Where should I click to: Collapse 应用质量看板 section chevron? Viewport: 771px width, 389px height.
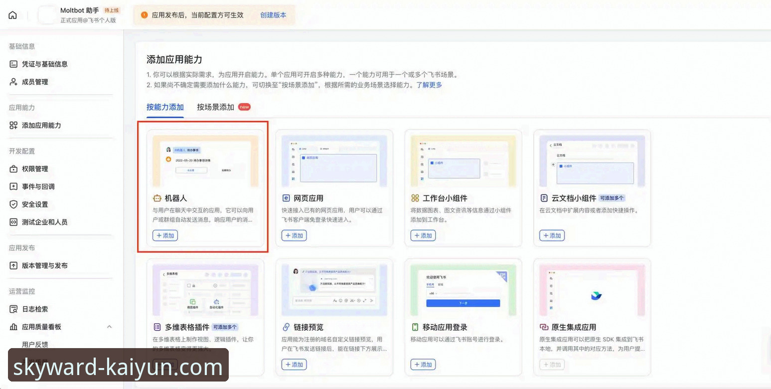click(x=109, y=327)
